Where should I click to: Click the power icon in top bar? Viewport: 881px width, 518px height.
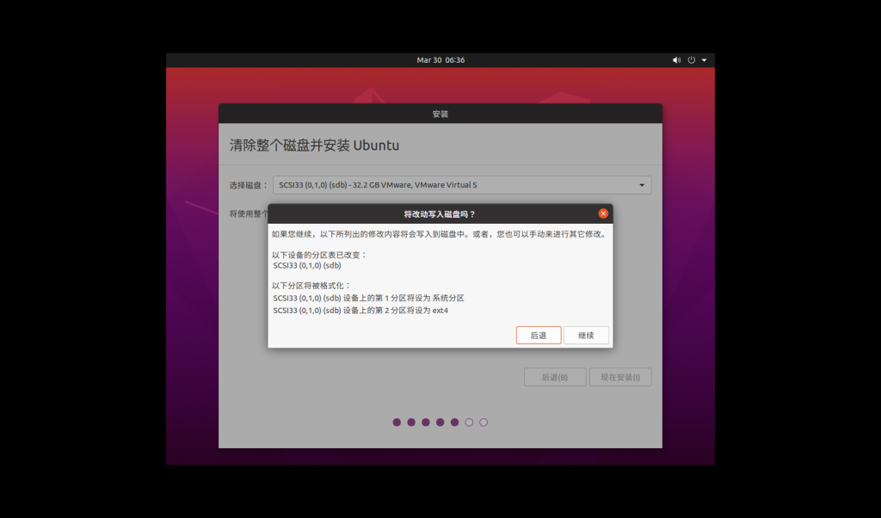click(x=691, y=60)
